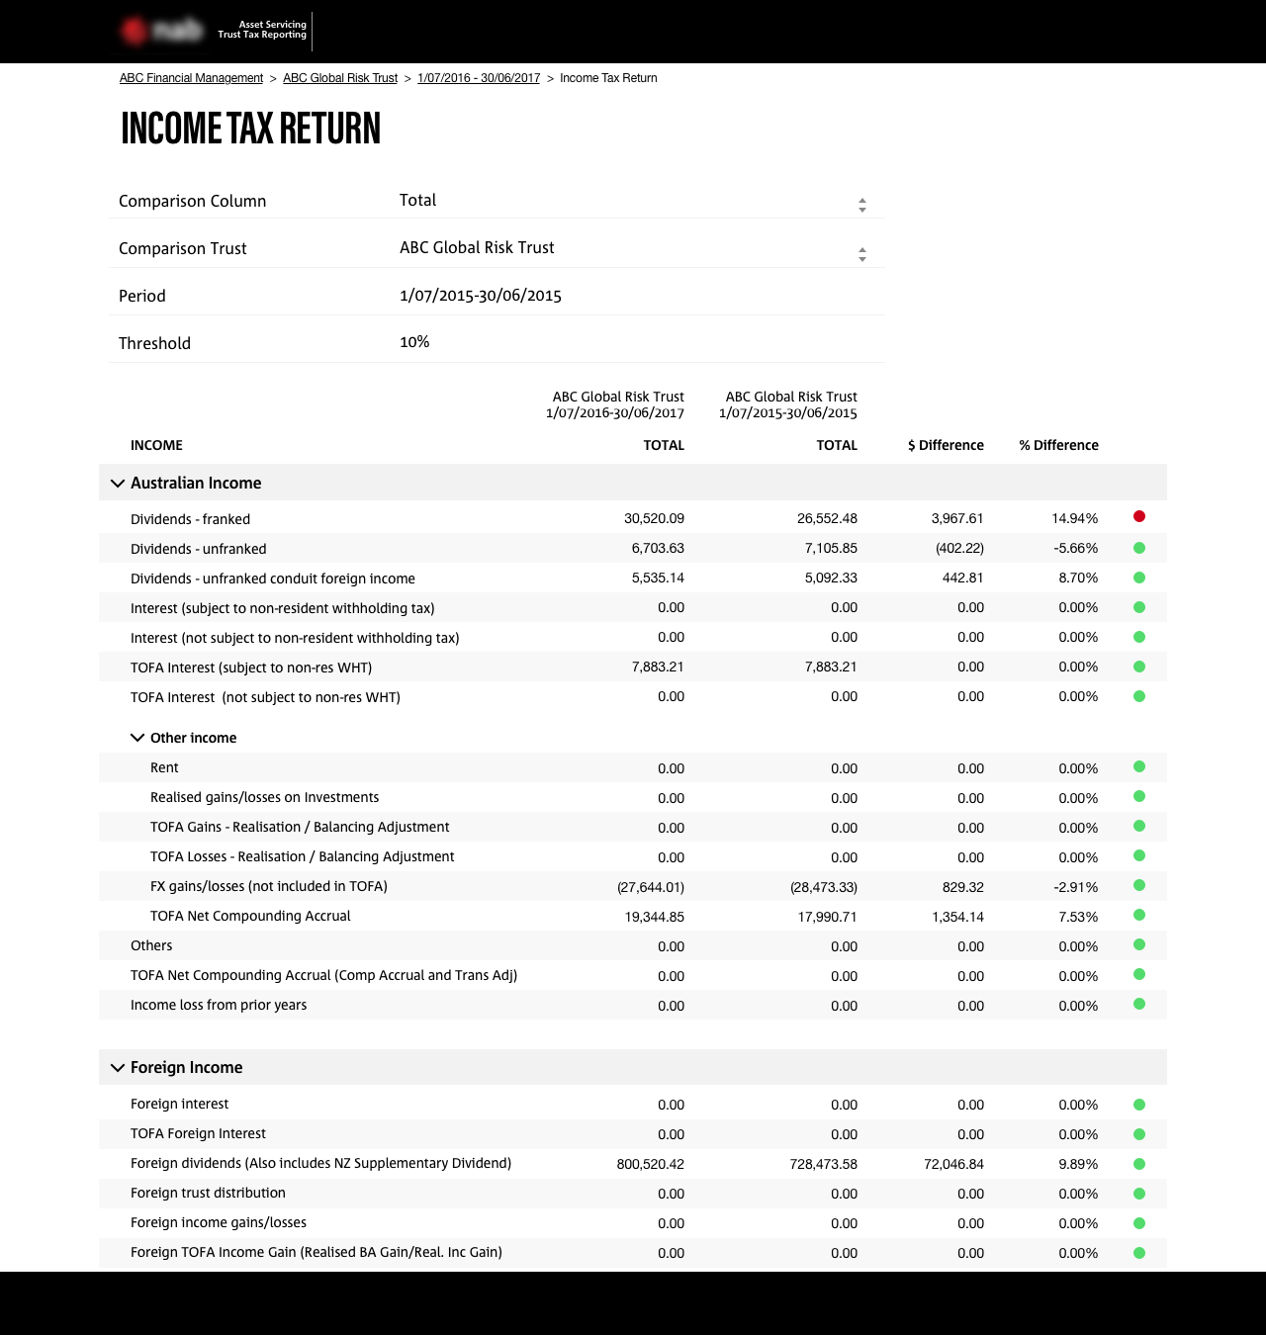This screenshot has width=1266, height=1335.
Task: Open the Comparison Trust dropdown arrows
Action: click(862, 254)
